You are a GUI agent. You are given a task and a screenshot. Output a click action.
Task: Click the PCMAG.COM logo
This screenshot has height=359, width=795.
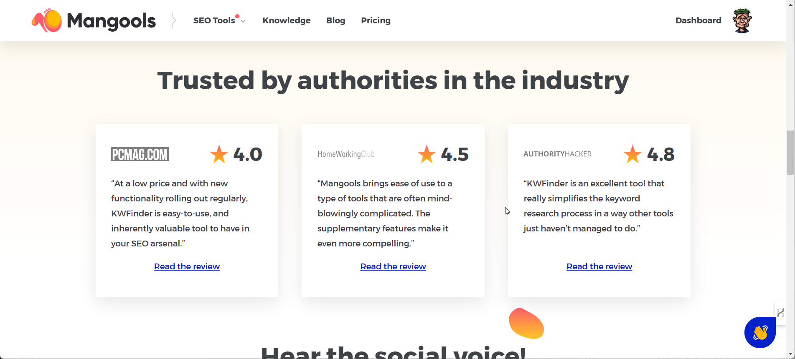click(x=140, y=154)
